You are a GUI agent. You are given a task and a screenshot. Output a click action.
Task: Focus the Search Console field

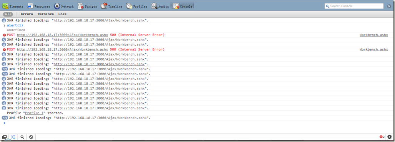point(354,6)
